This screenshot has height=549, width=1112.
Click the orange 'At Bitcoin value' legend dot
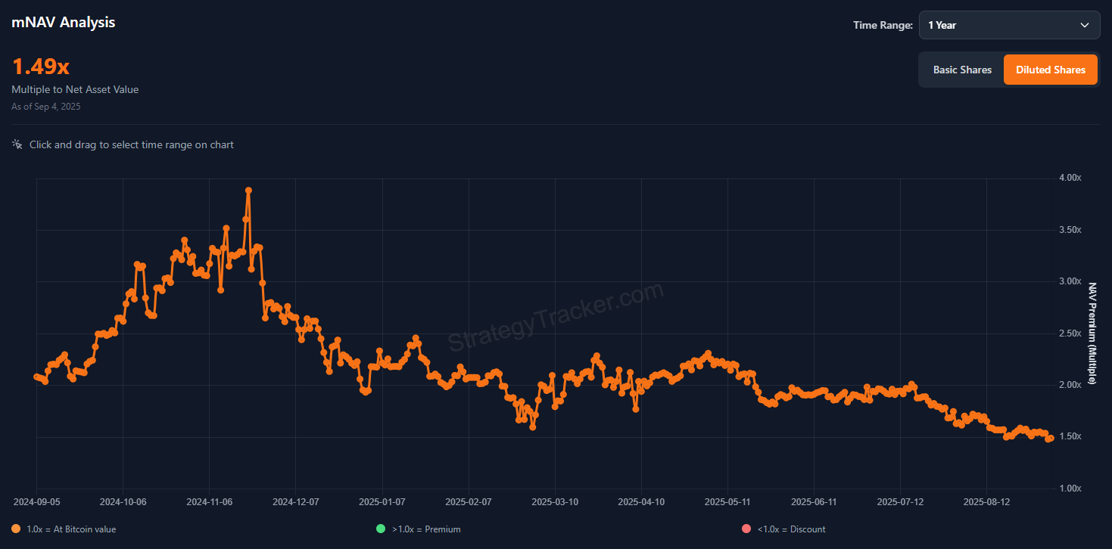pos(17,529)
